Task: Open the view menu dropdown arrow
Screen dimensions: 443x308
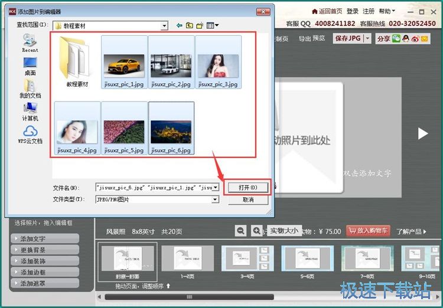Action: click(x=217, y=25)
